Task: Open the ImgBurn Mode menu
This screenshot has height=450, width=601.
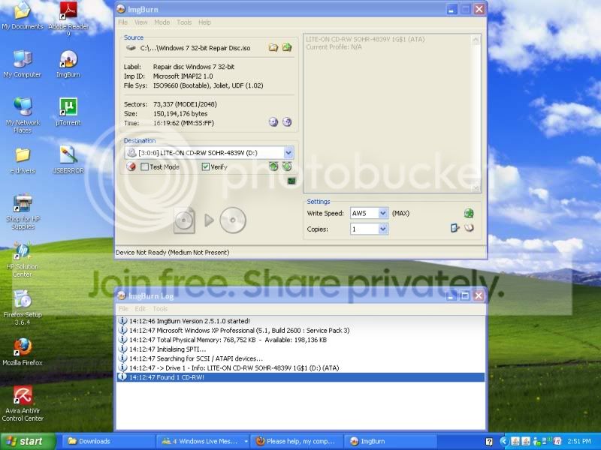Action: [162, 22]
